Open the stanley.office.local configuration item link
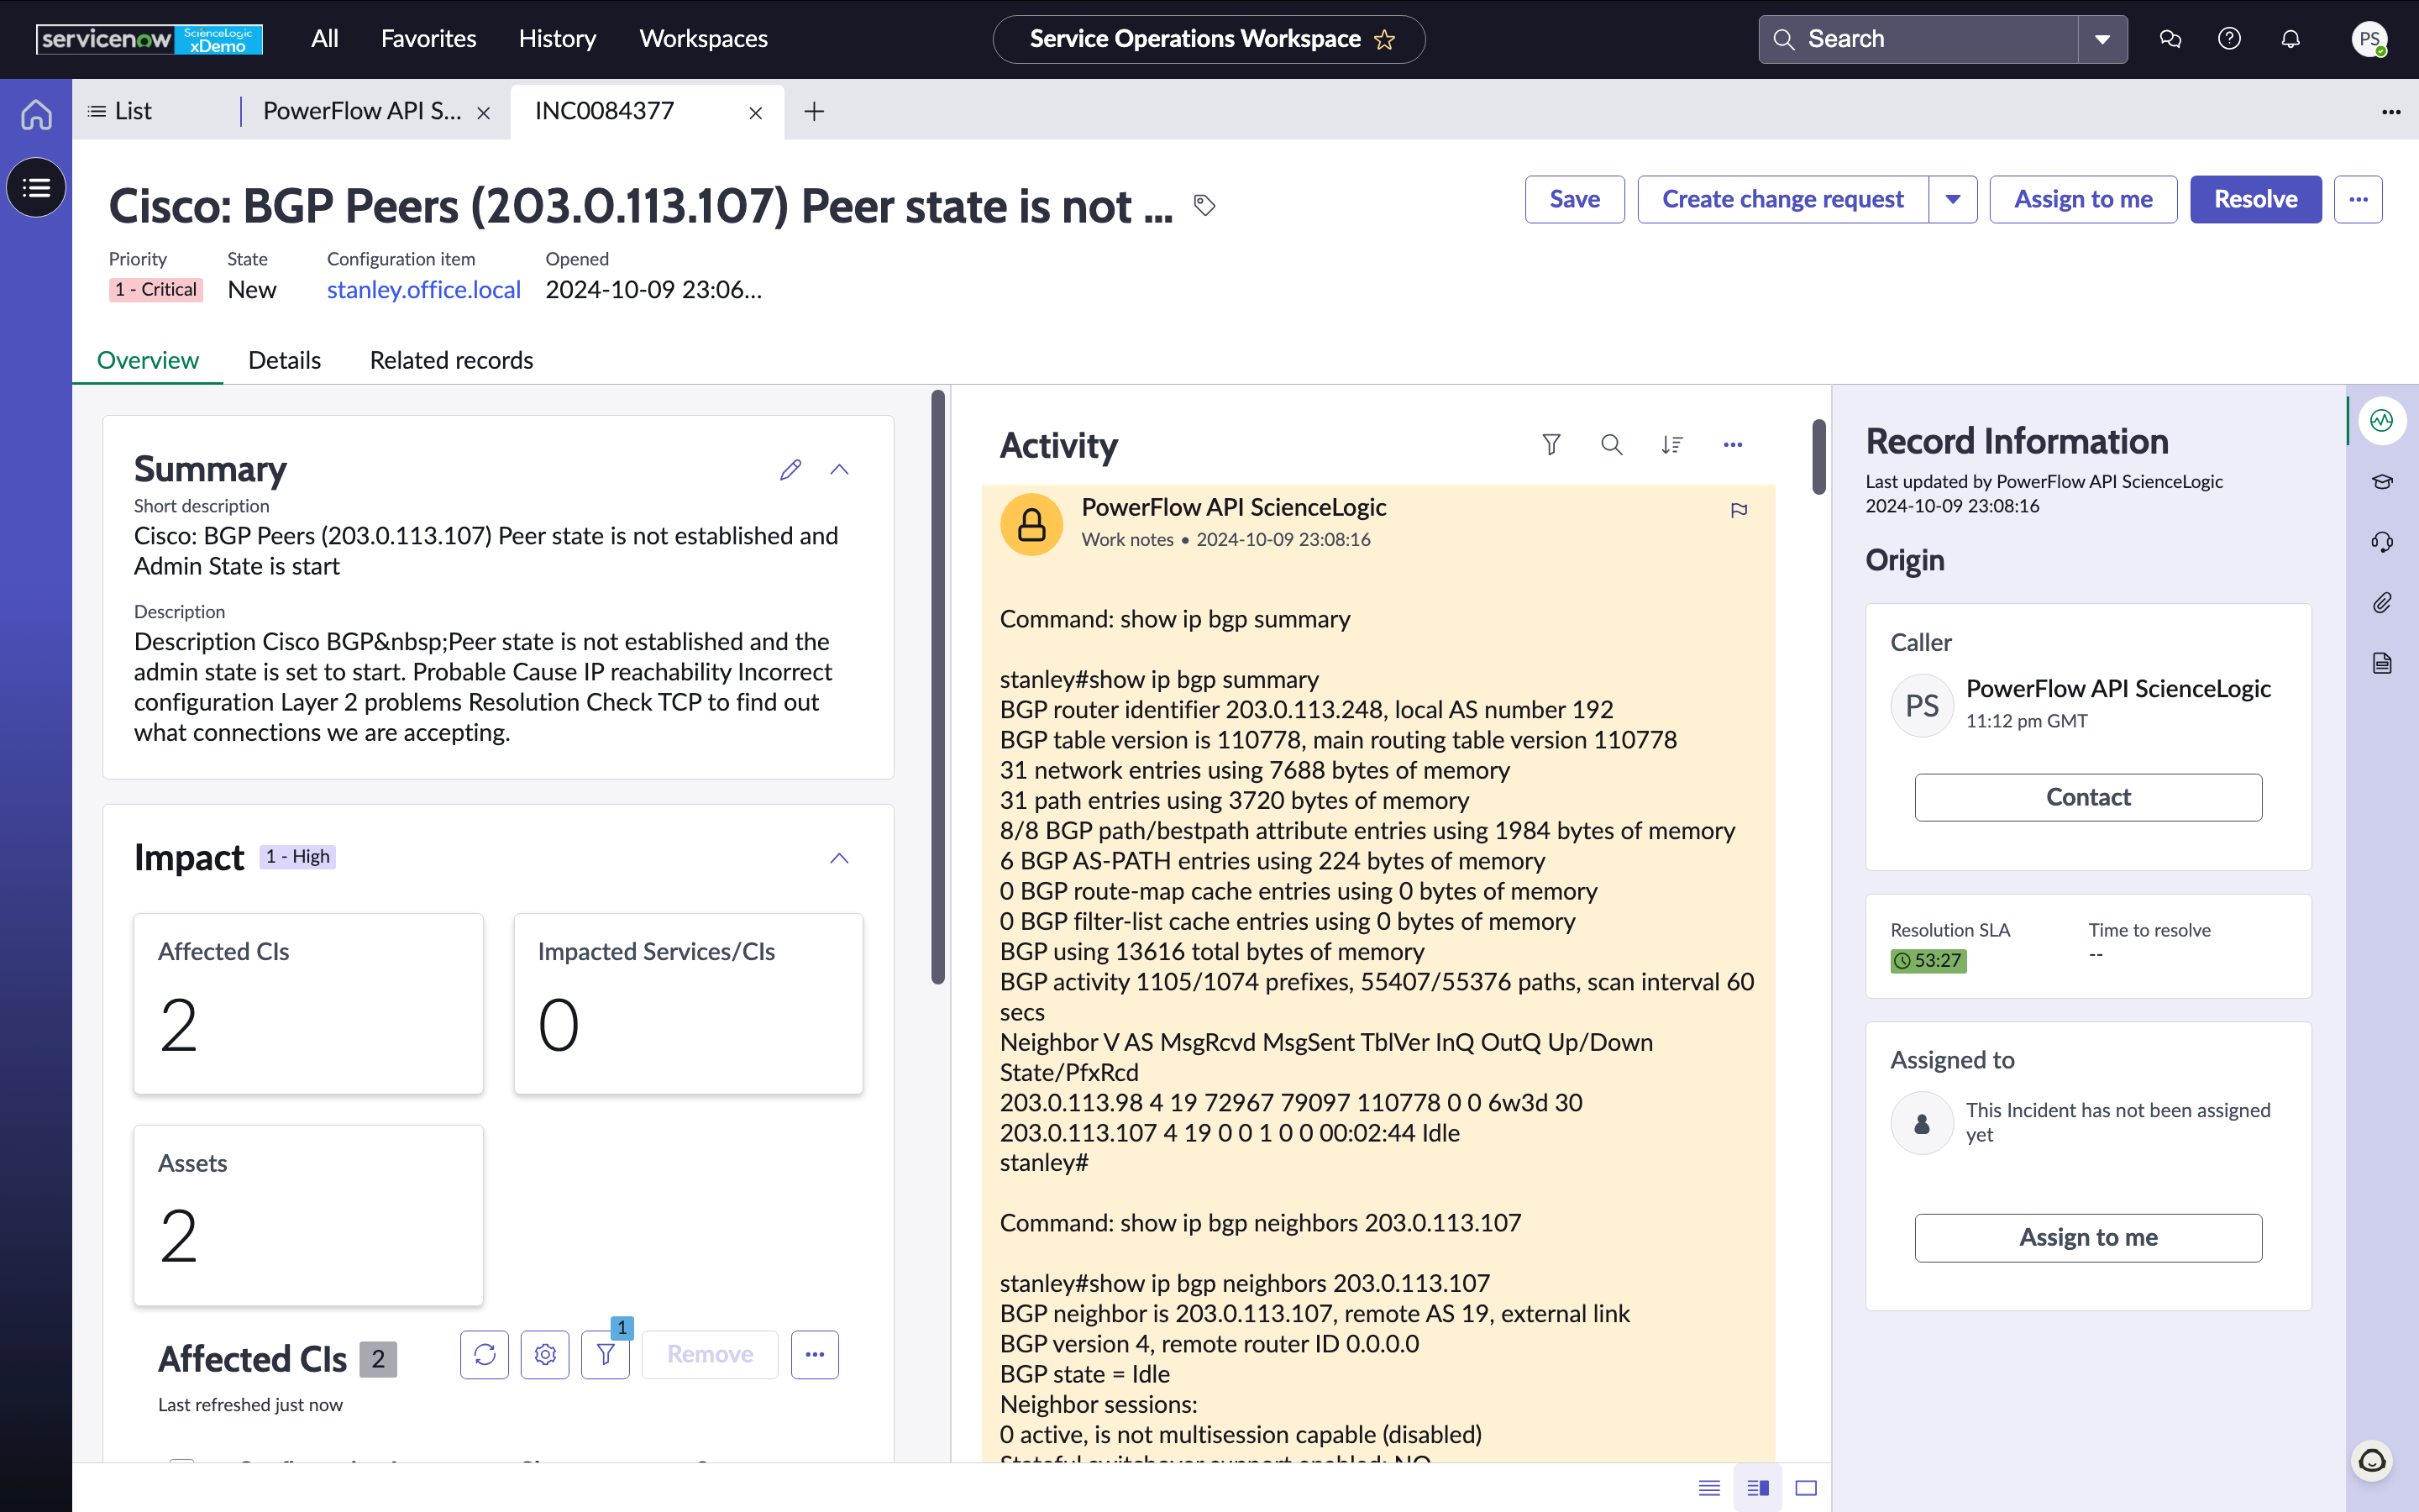The image size is (2419, 1512). 424,290
